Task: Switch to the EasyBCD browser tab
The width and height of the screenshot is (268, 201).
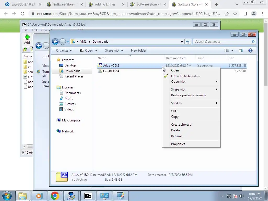Action: tap(24, 4)
